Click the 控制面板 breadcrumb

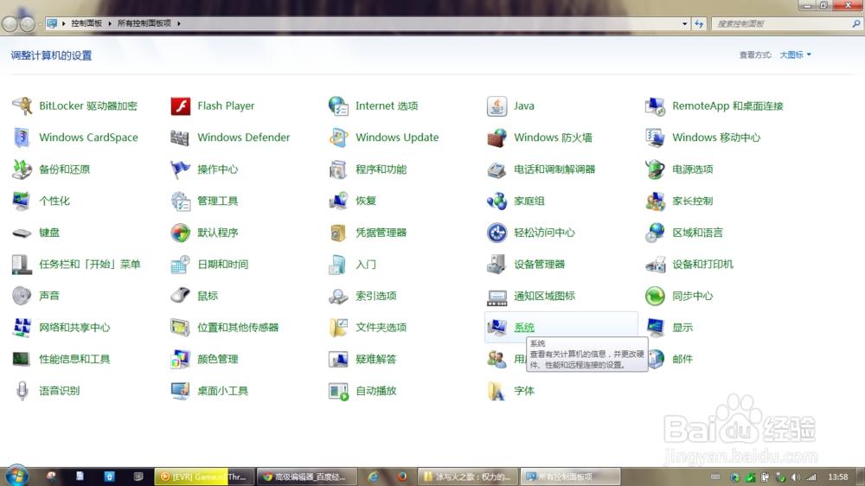(x=86, y=23)
